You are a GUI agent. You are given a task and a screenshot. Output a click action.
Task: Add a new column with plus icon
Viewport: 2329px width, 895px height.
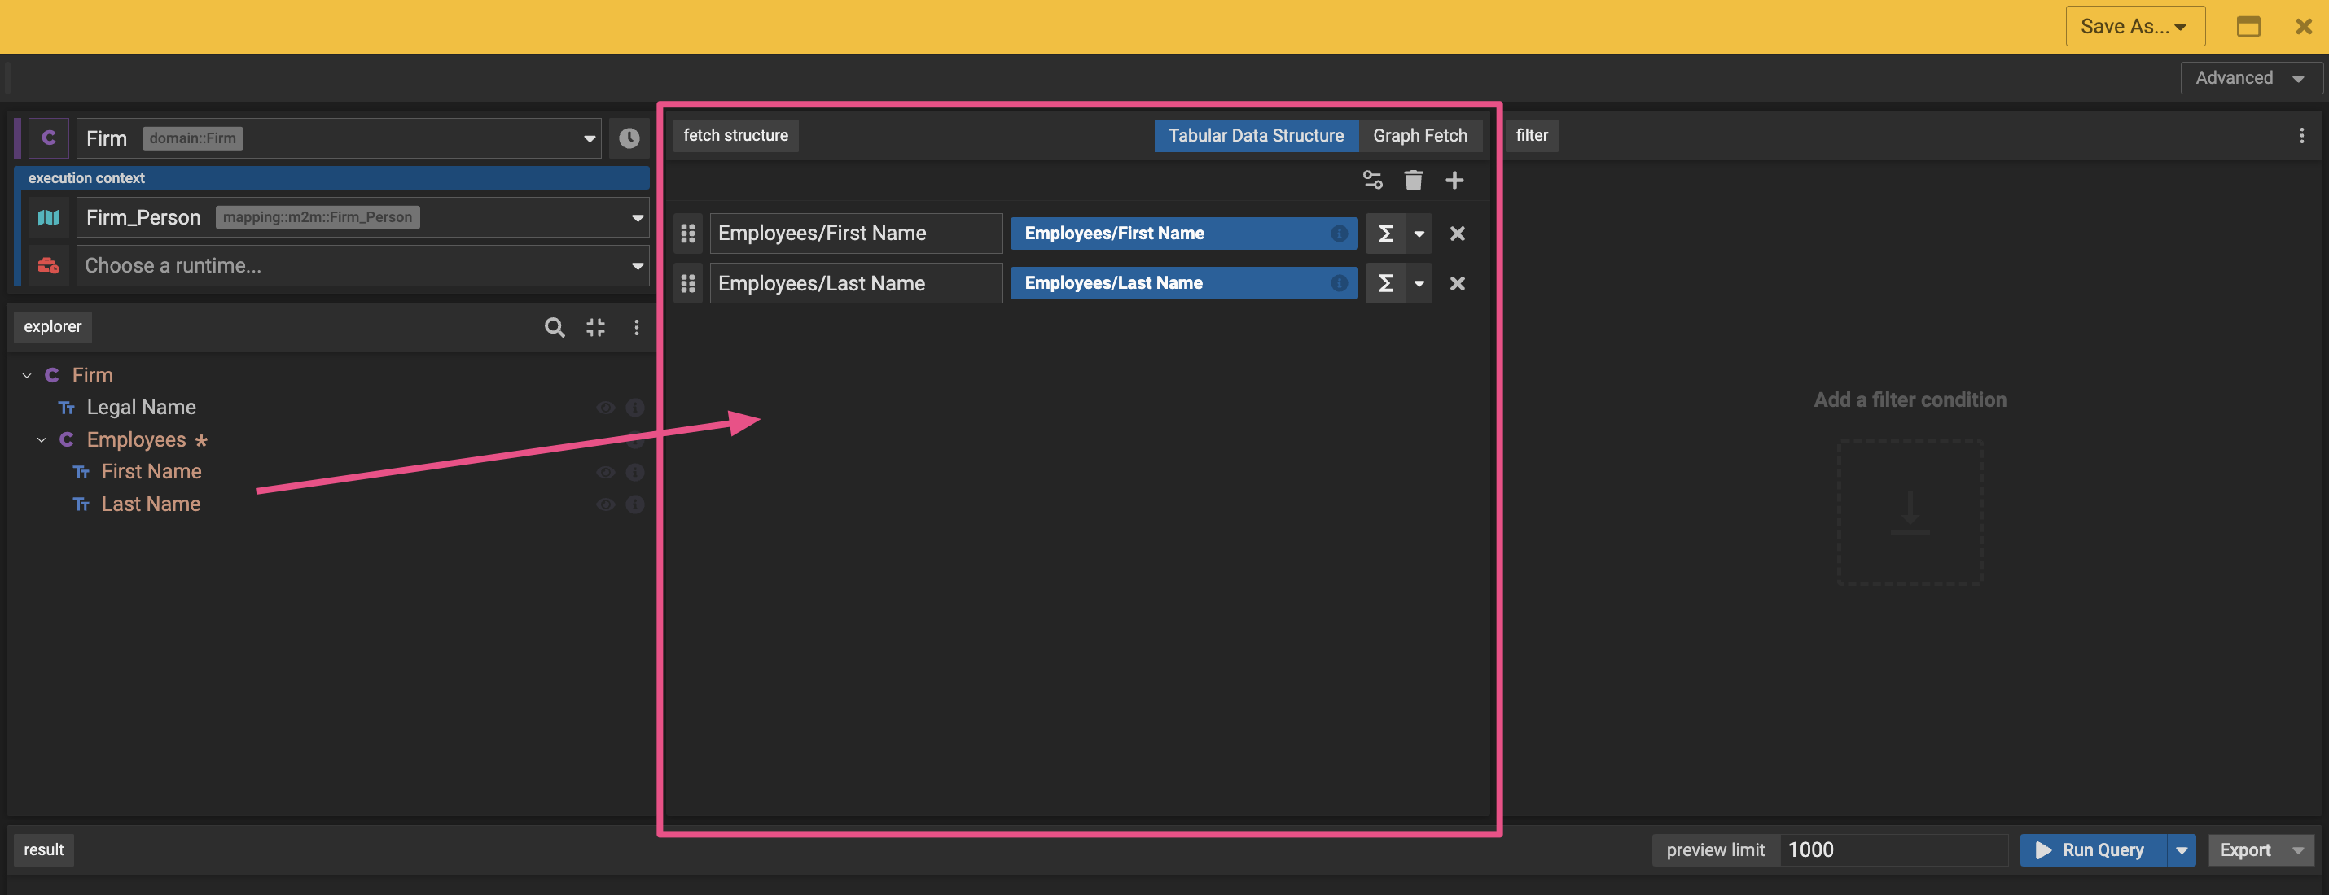[x=1453, y=180]
